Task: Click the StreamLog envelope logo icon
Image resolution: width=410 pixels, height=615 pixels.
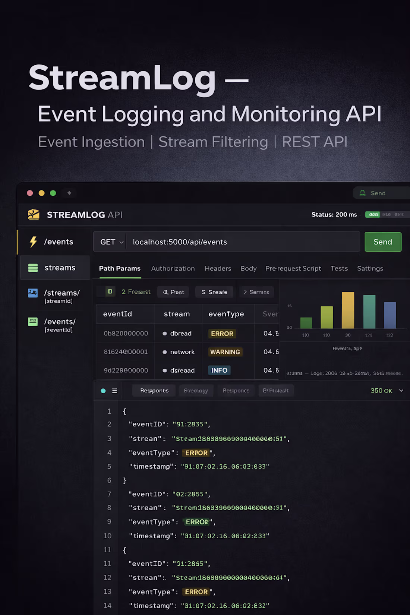Action: (x=34, y=214)
